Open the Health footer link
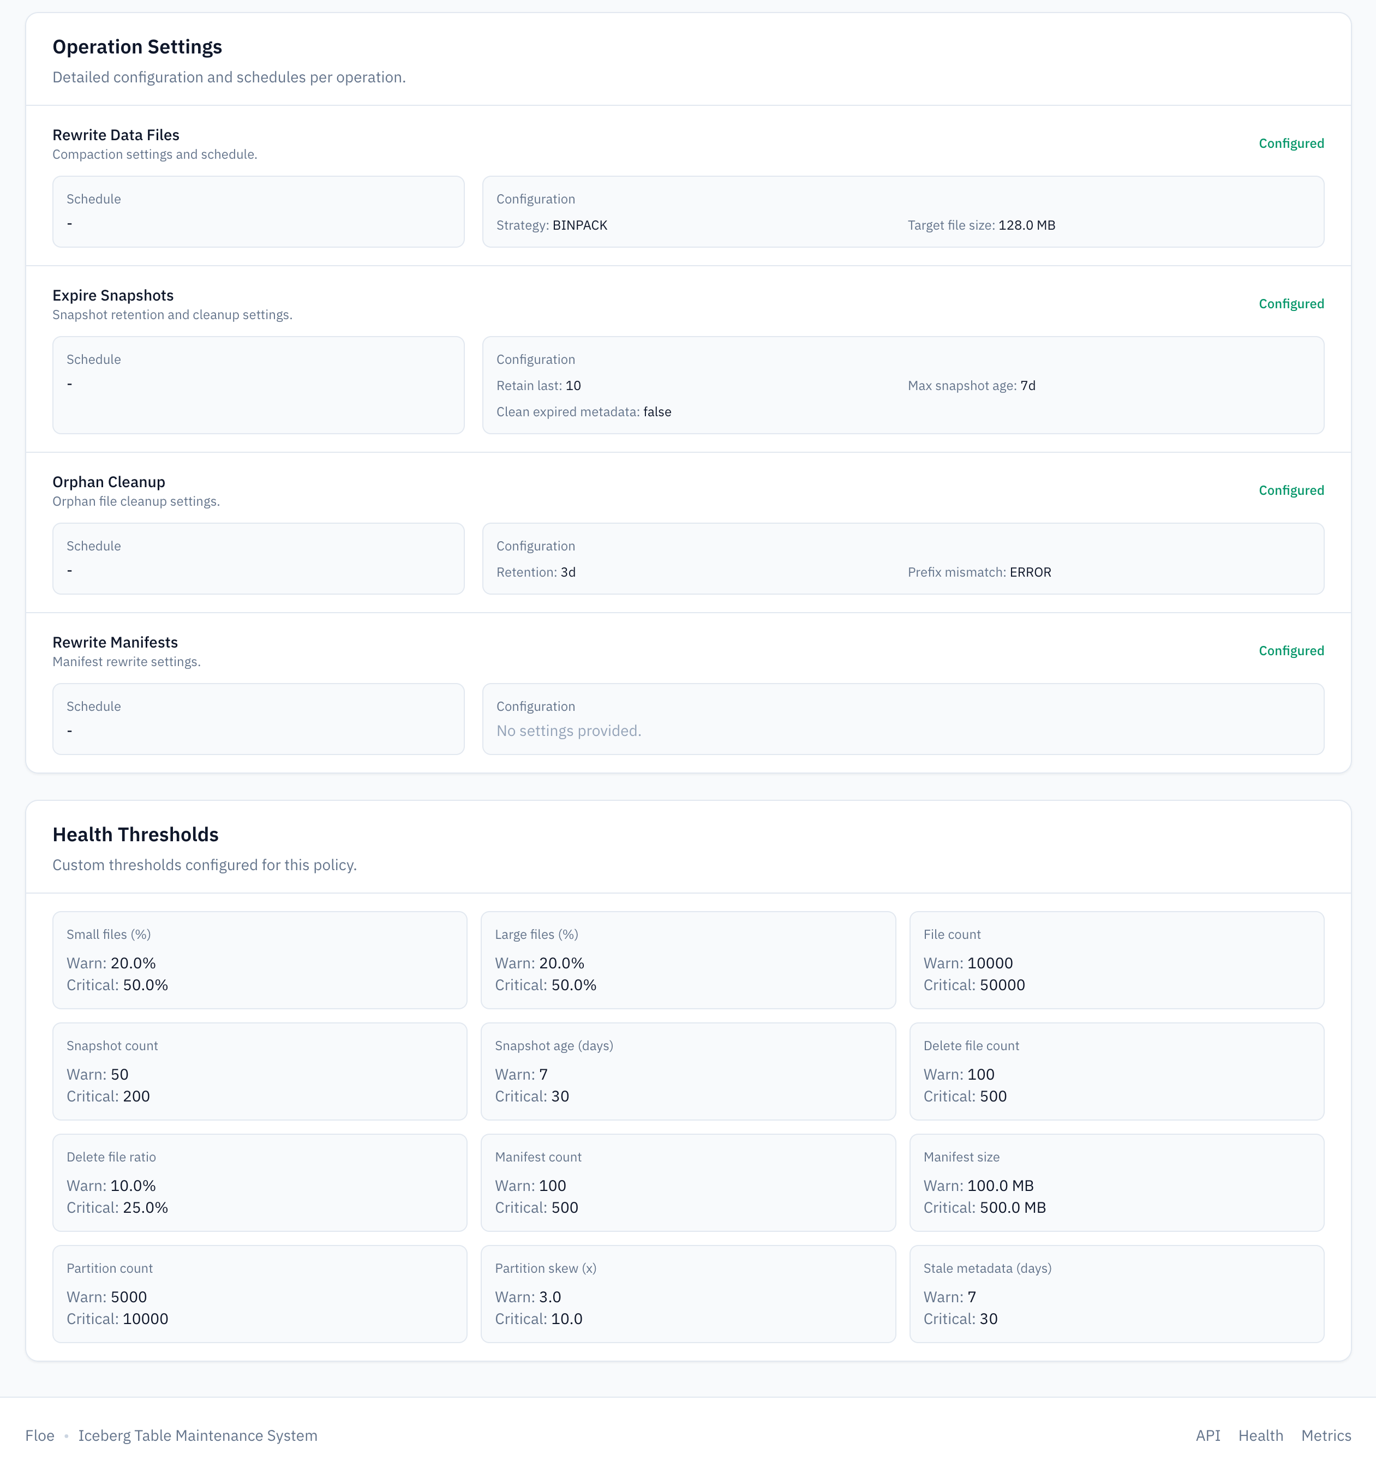This screenshot has width=1376, height=1461. [1260, 1435]
